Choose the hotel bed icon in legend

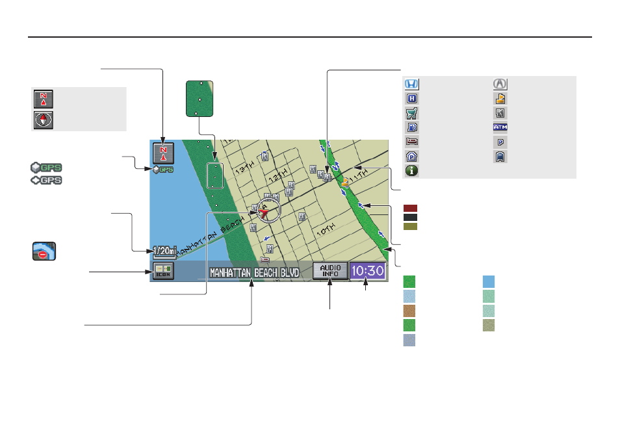click(x=412, y=142)
